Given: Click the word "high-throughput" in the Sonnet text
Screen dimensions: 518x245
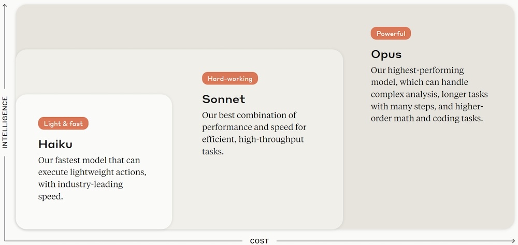Looking at the screenshot, I should (x=275, y=139).
